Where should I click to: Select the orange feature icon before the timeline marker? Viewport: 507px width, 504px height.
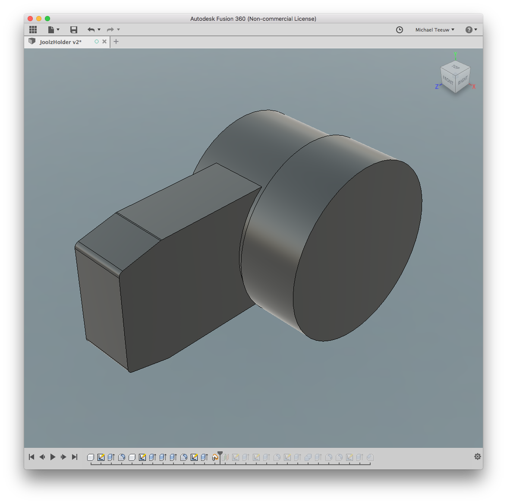click(215, 457)
